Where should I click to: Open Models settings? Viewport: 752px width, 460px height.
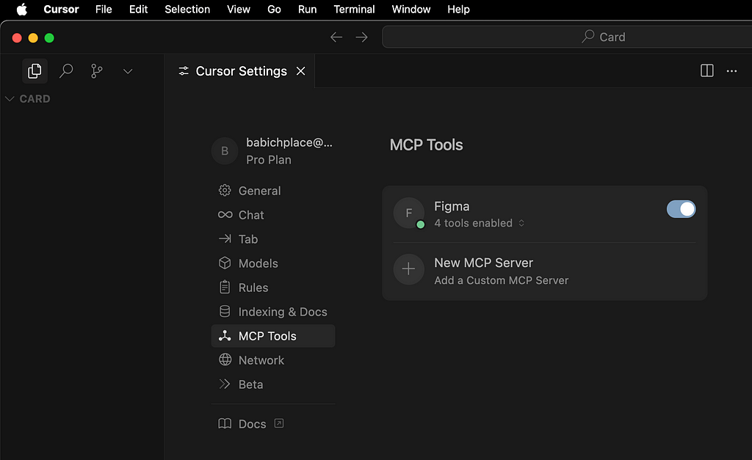coord(273,263)
